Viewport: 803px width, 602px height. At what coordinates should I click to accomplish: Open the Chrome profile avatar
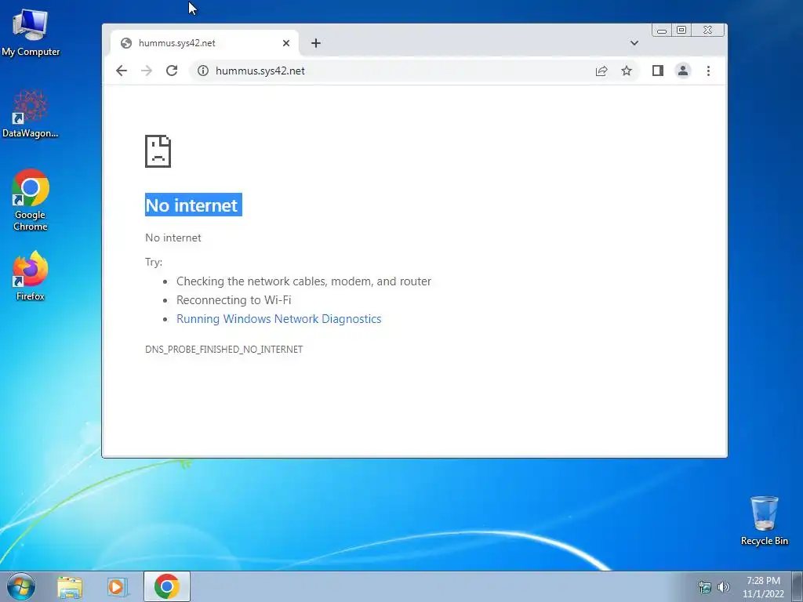(x=683, y=71)
